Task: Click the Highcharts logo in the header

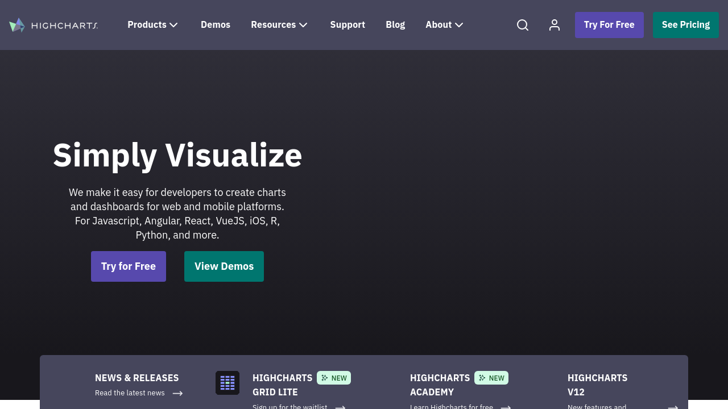Action: point(53,25)
